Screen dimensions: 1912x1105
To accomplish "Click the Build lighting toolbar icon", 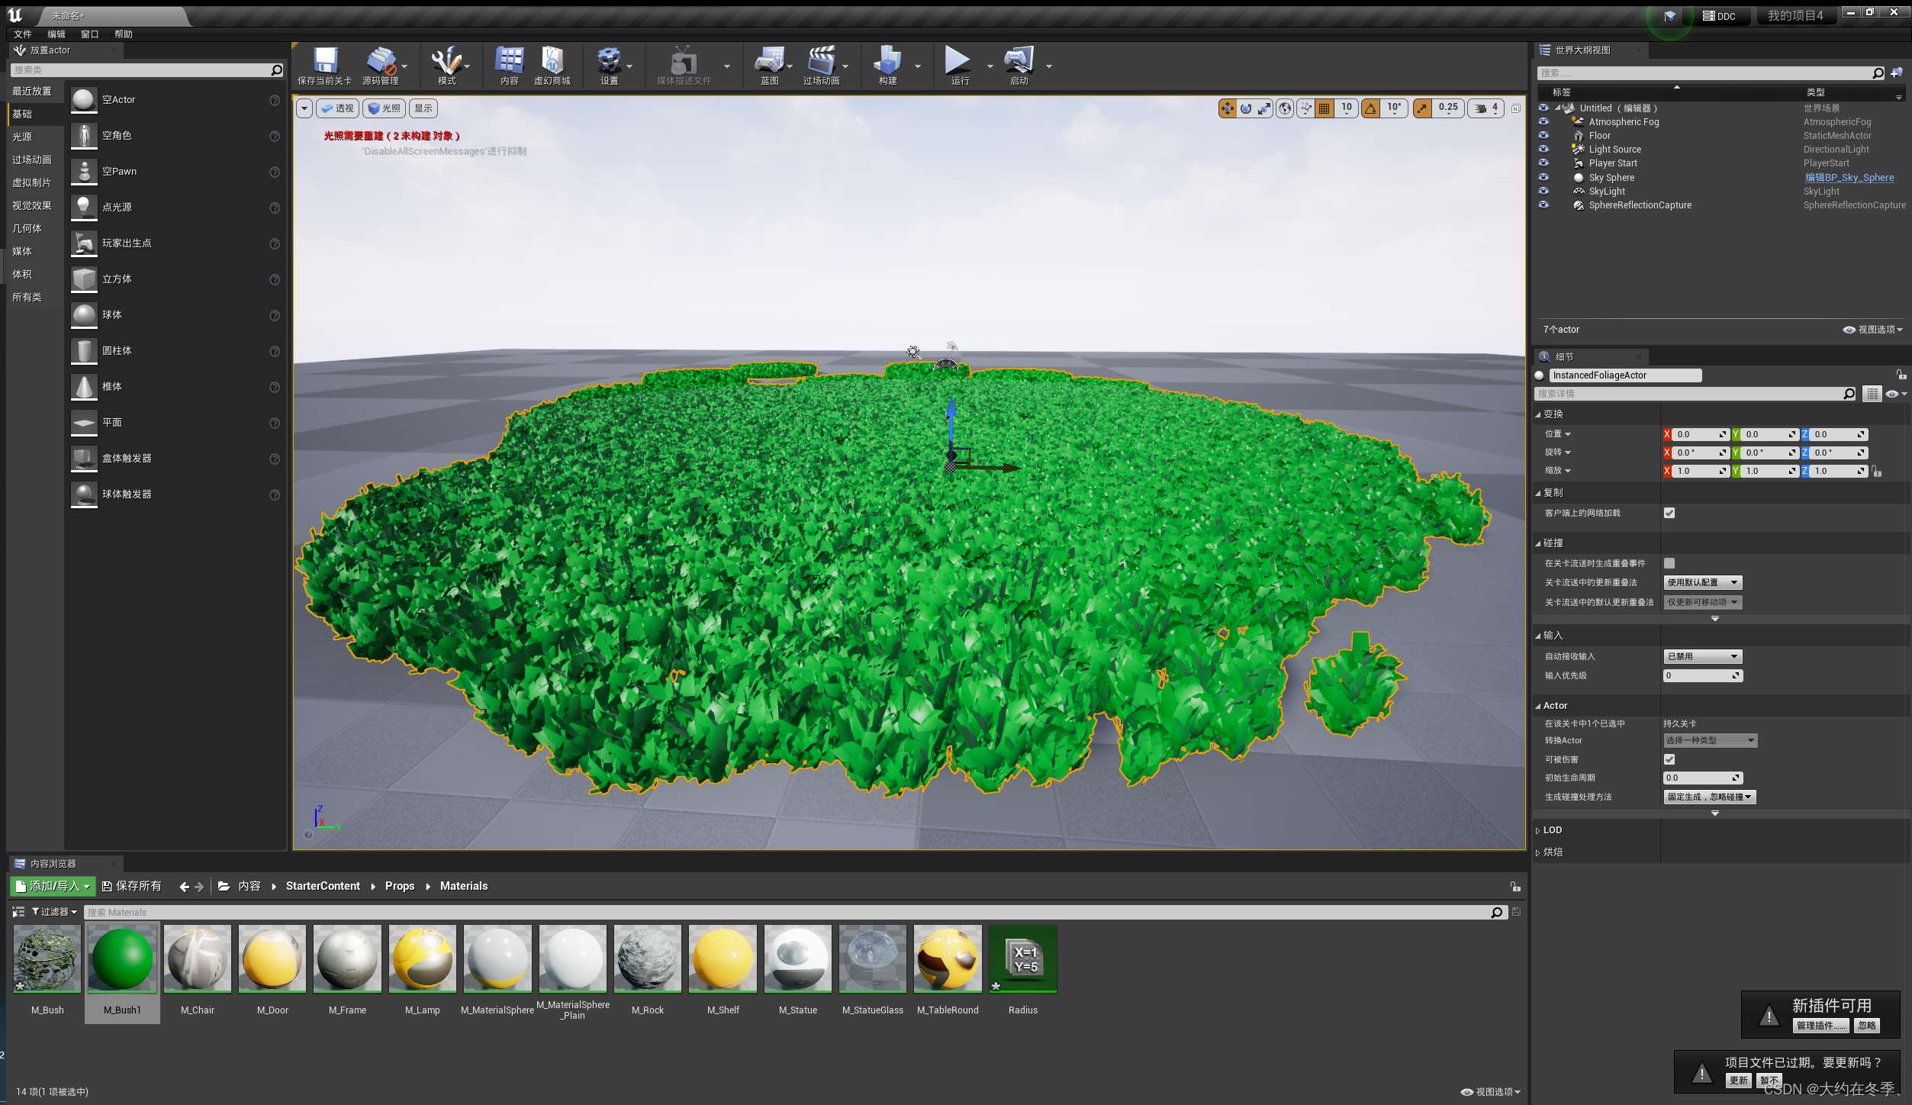I will click(x=887, y=62).
